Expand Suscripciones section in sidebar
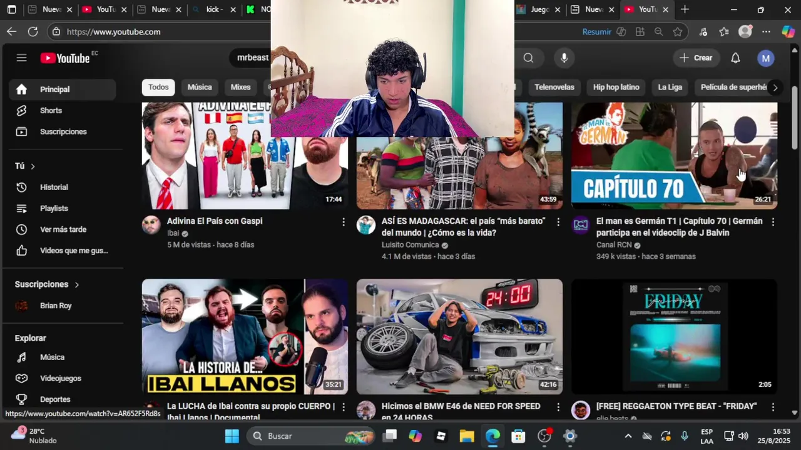801x450 pixels. point(48,284)
